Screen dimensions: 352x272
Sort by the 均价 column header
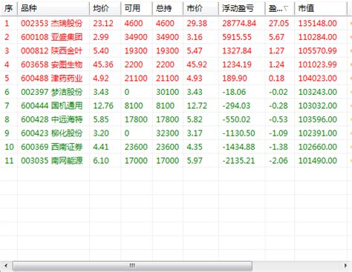[x=105, y=9]
